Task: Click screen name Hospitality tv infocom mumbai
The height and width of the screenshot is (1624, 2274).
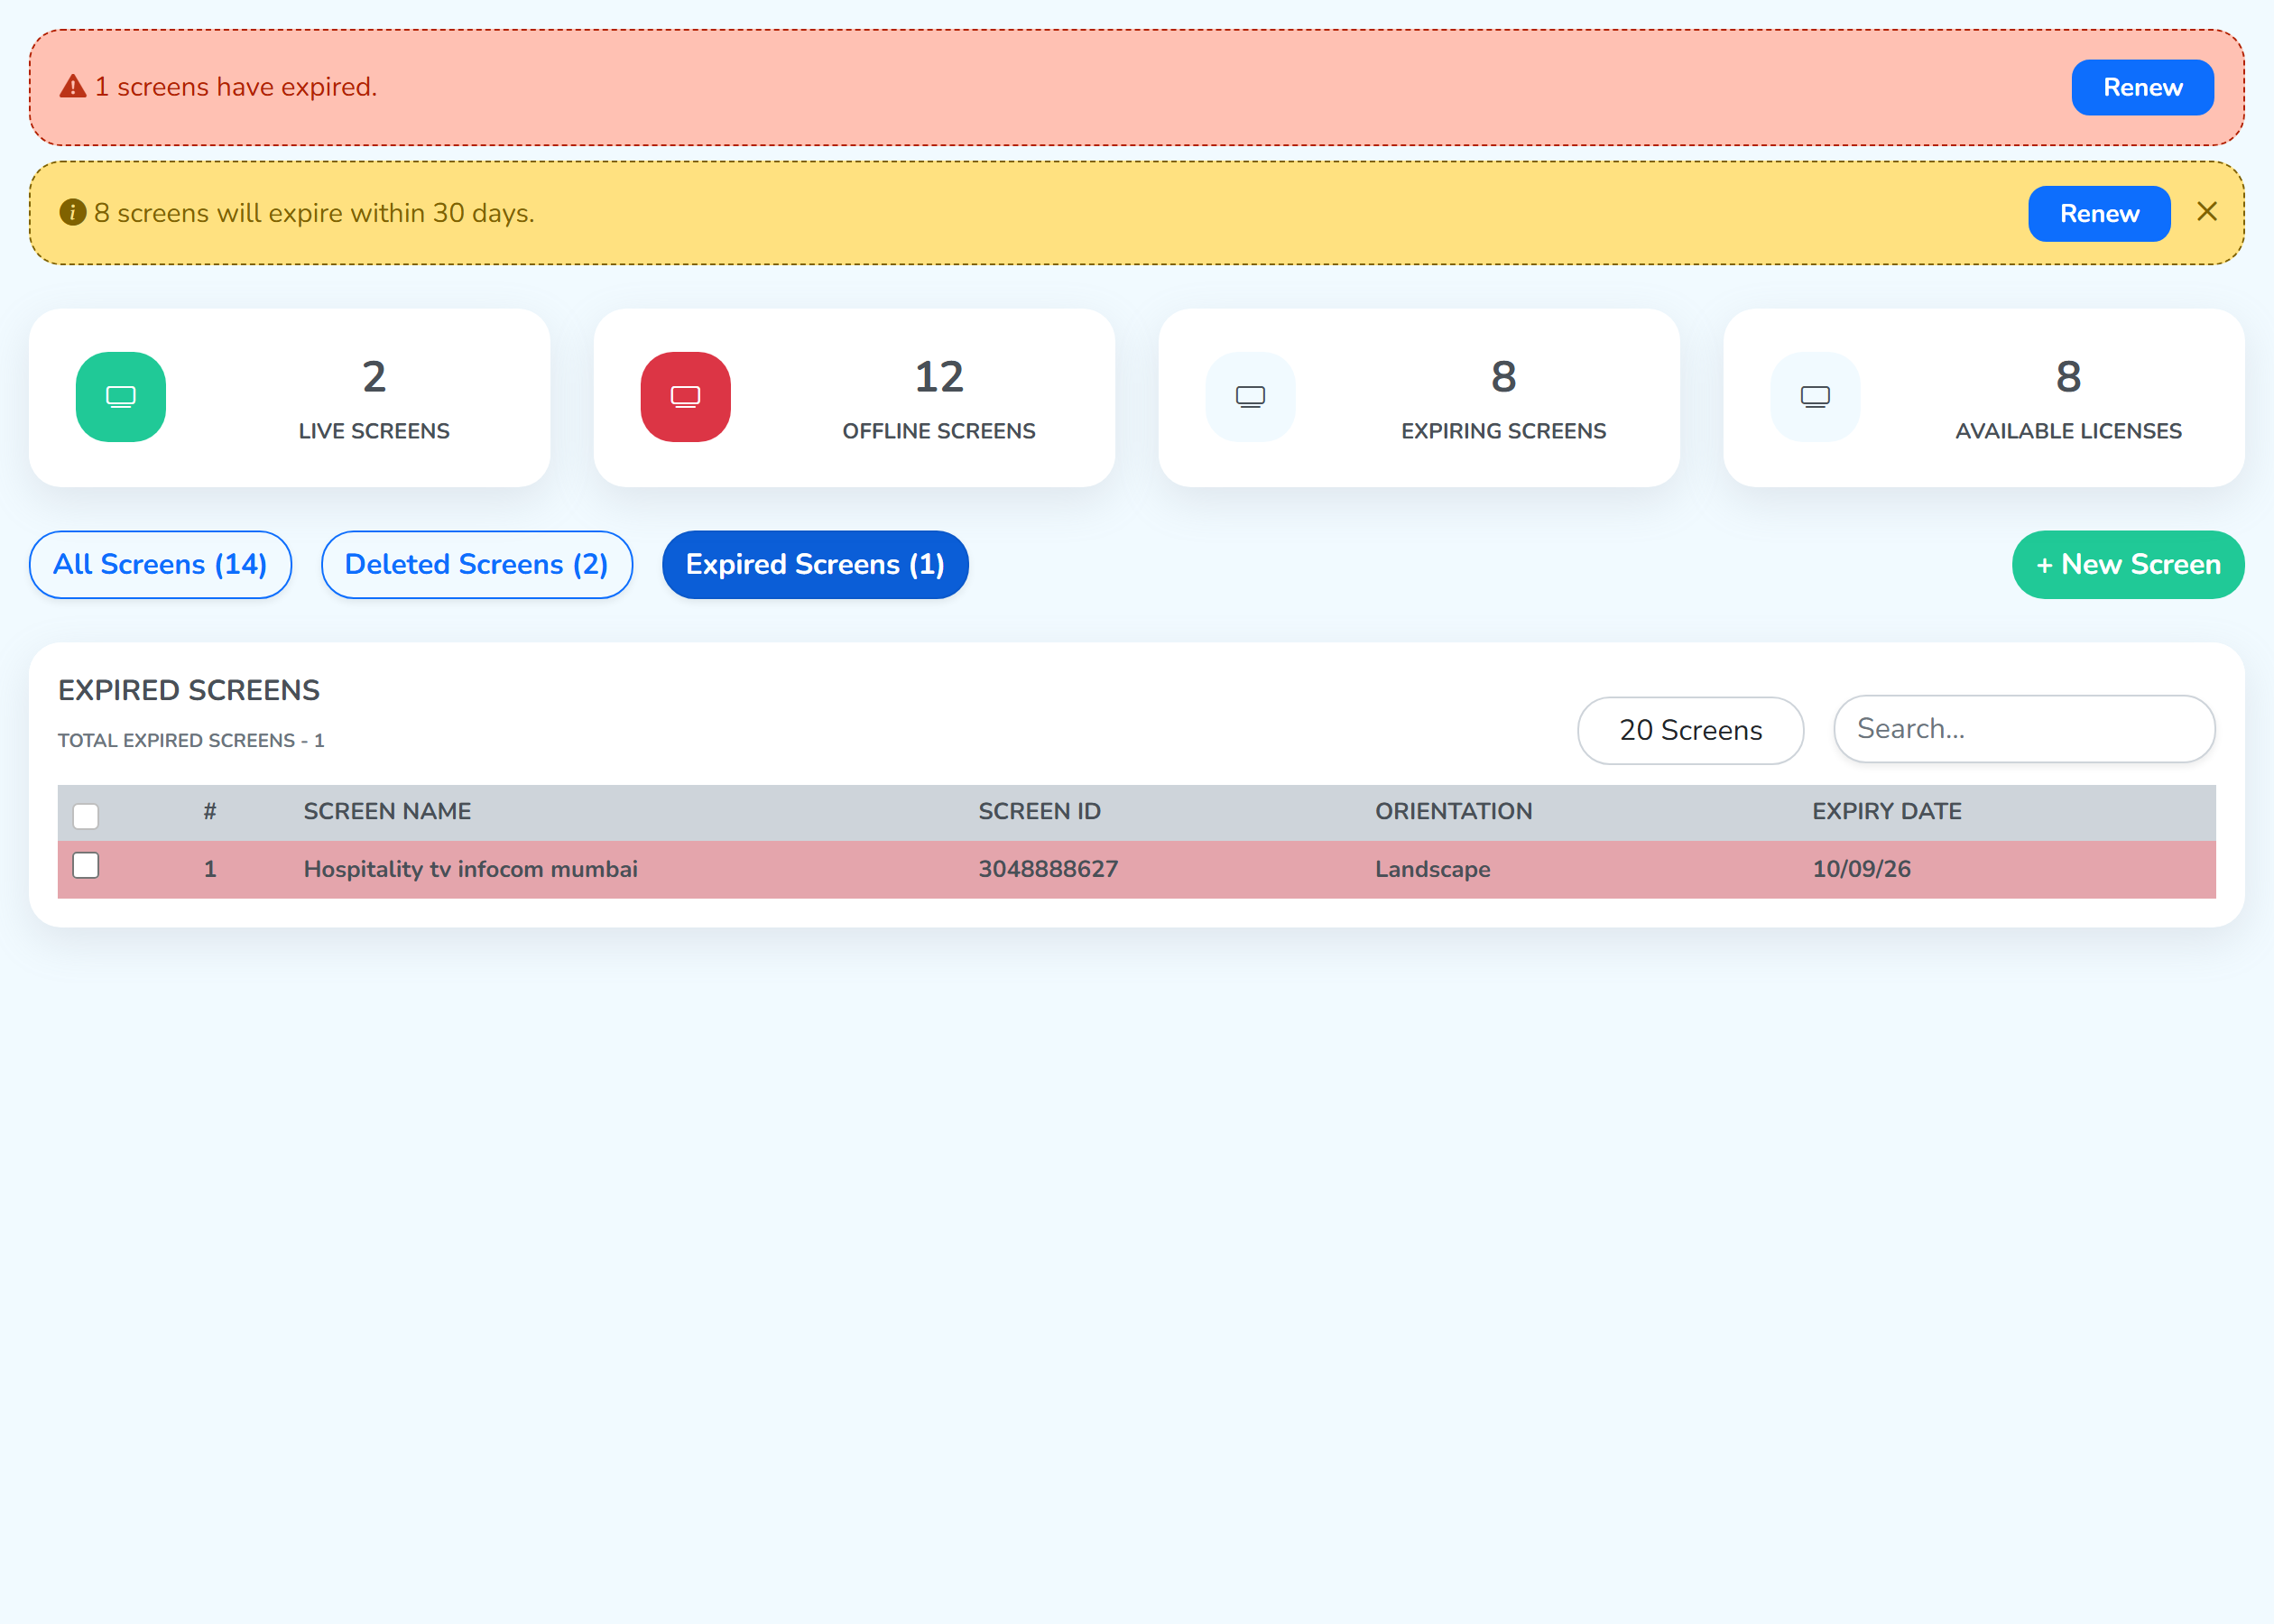Action: [x=471, y=870]
